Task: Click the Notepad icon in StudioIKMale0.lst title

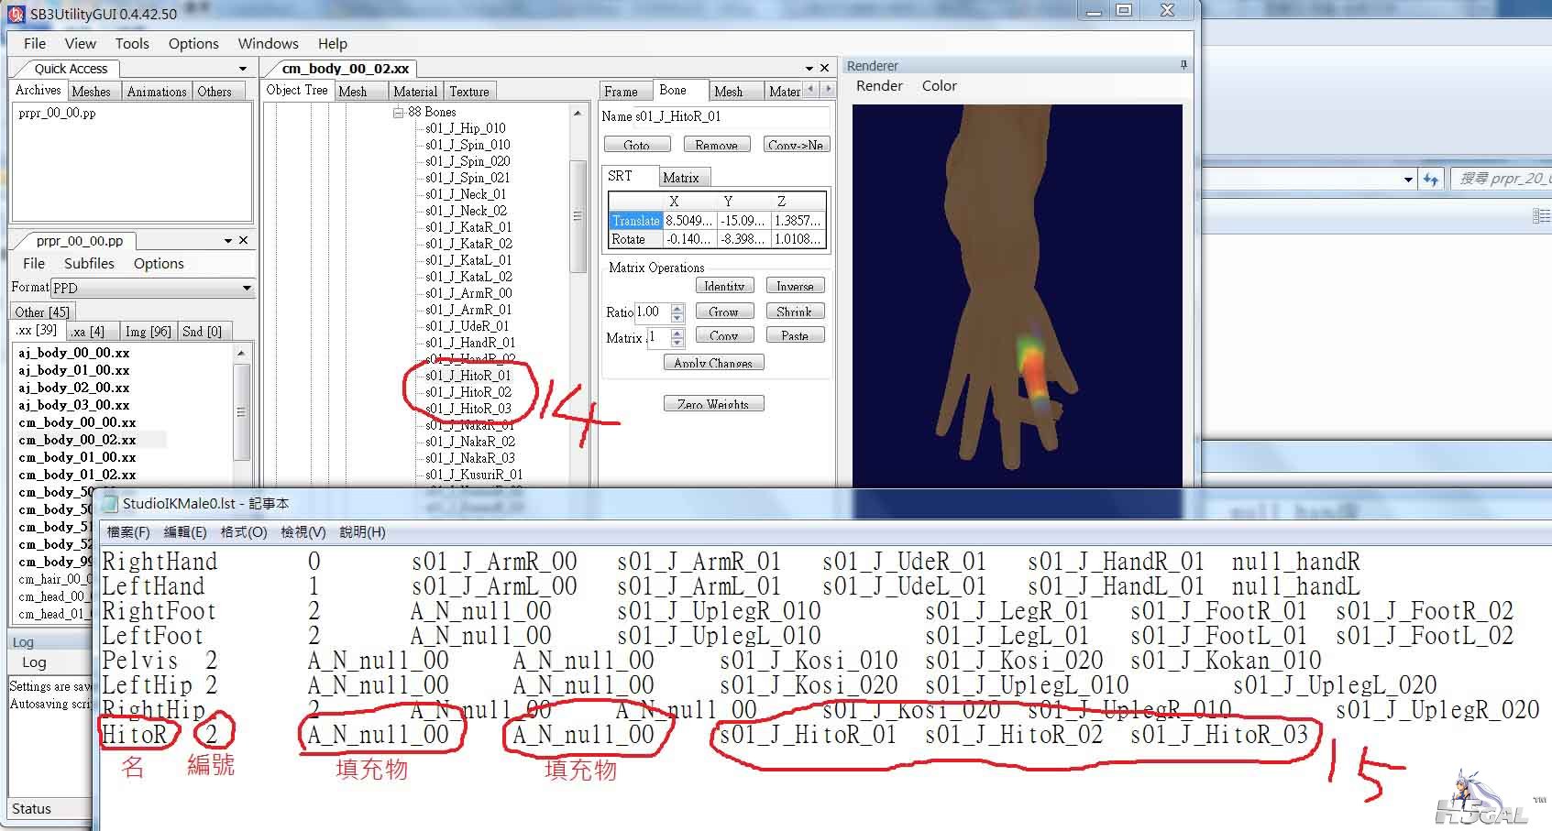Action: (110, 503)
